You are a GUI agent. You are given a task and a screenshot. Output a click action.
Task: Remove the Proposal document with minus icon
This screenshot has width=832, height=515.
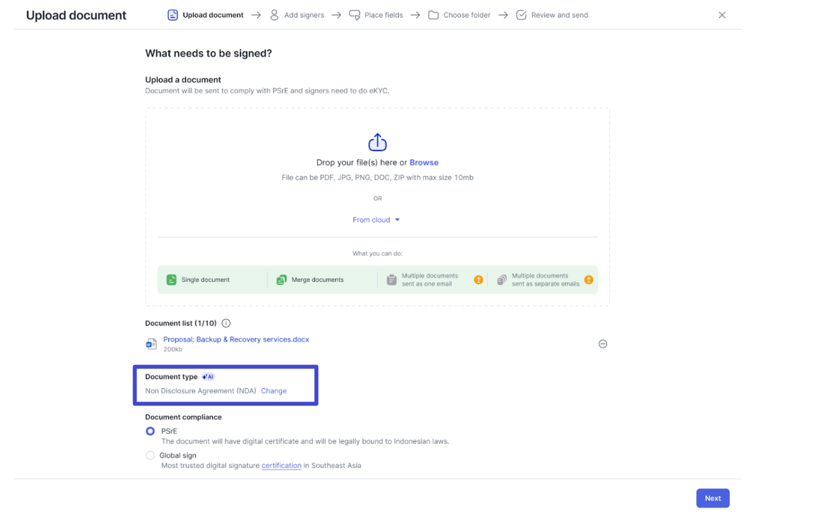coord(602,344)
